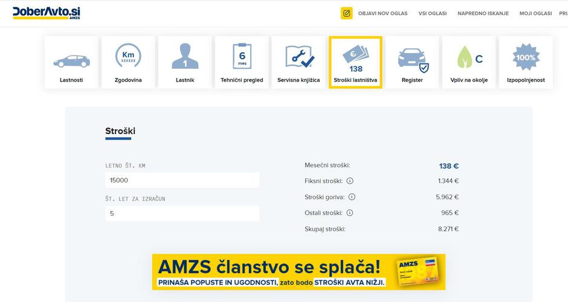Open the Lastnik owner tile
Screen dimensions: 568x302
pos(185,62)
